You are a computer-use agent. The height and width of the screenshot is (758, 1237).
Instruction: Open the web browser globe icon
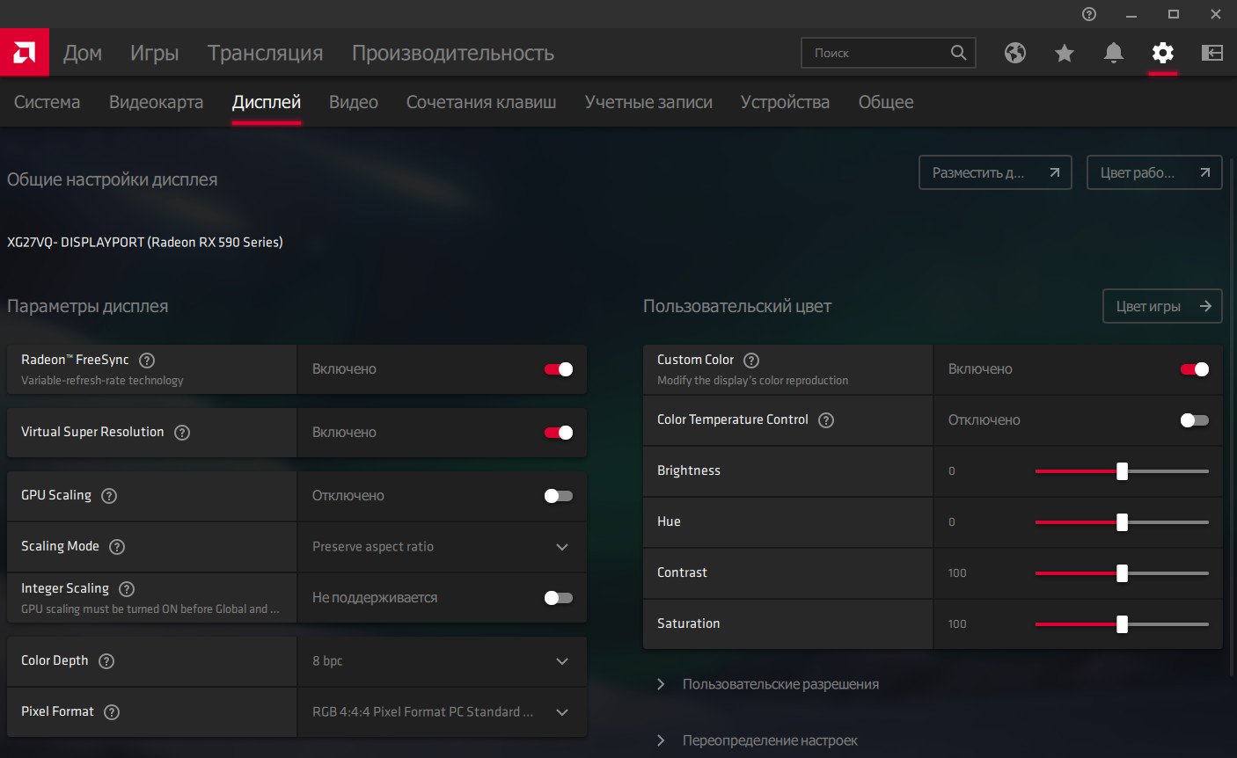click(1015, 53)
